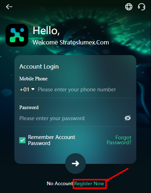
Task: Click the Stratoslumex app logo
Action: (x=17, y=35)
